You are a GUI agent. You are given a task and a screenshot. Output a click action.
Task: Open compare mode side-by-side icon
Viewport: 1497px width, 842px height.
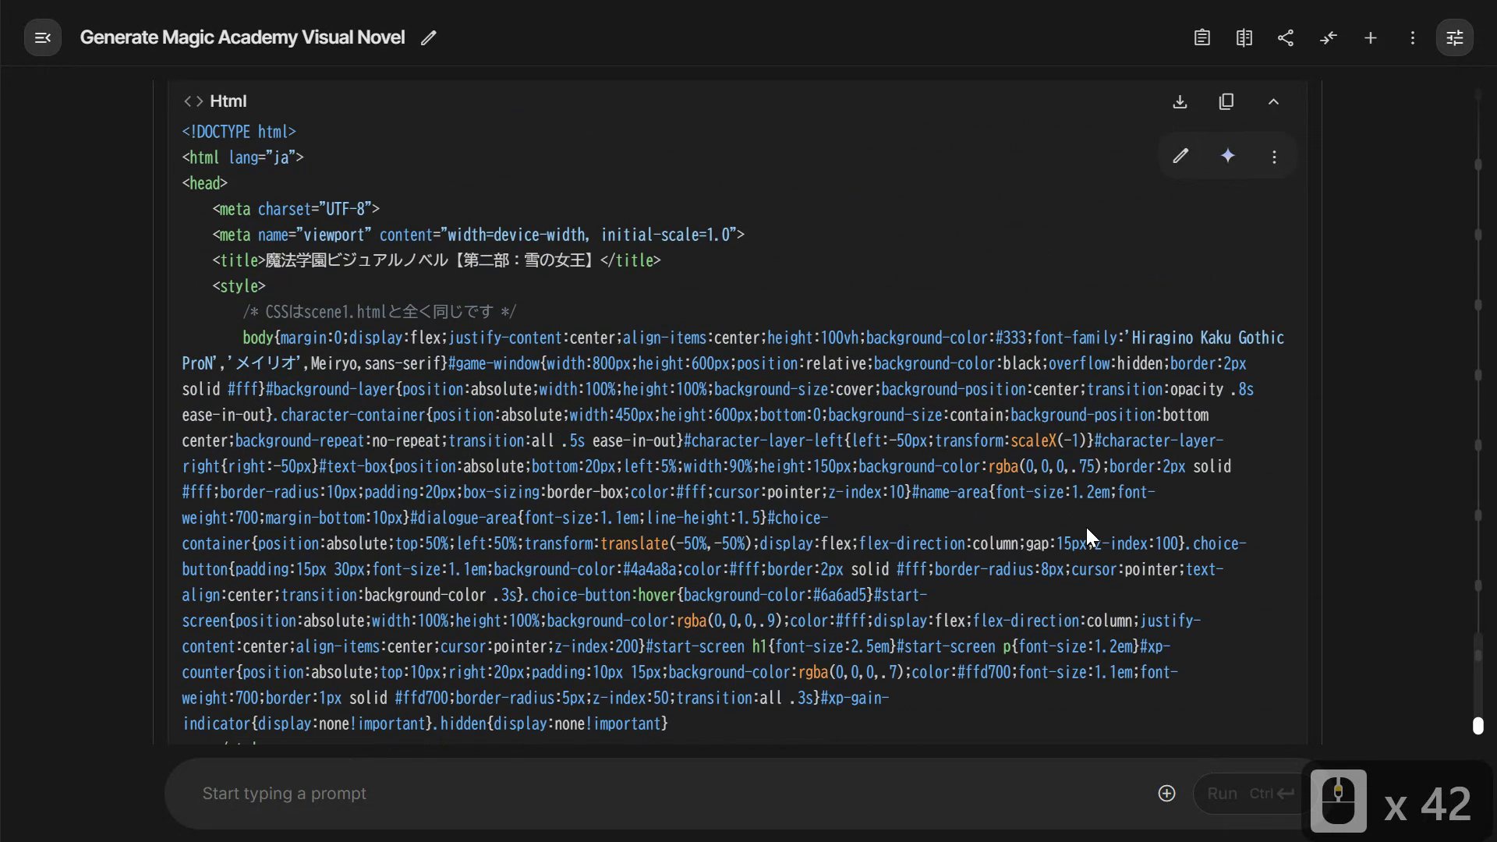(x=1244, y=37)
